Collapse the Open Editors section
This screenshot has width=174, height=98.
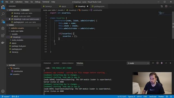click(x=7, y=10)
